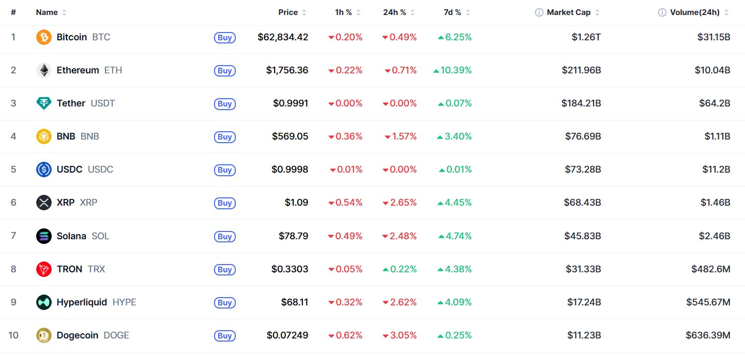This screenshot has height=355, width=745.
Task: Click the Buy button for Dogecoin
Action: (x=225, y=336)
